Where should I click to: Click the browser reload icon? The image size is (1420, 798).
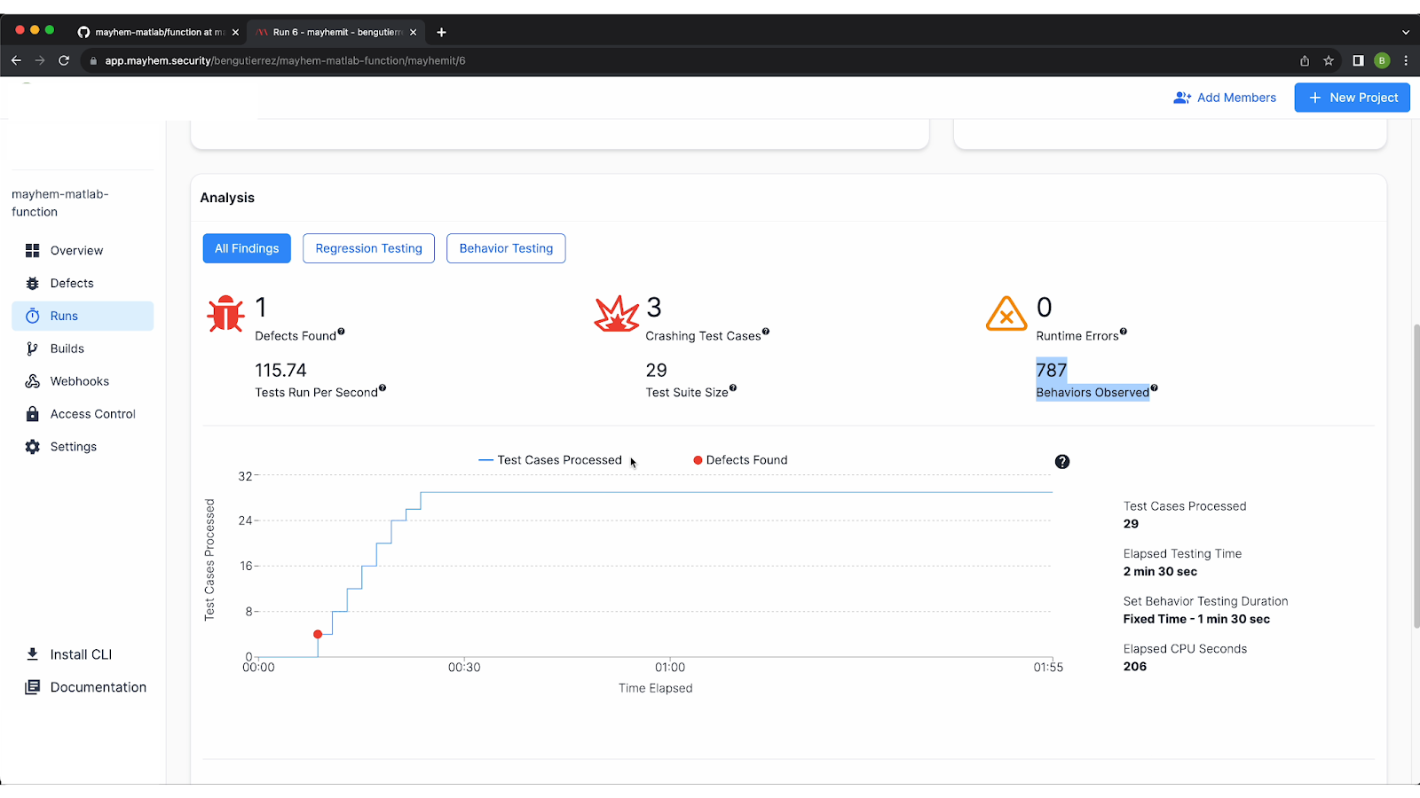(64, 60)
